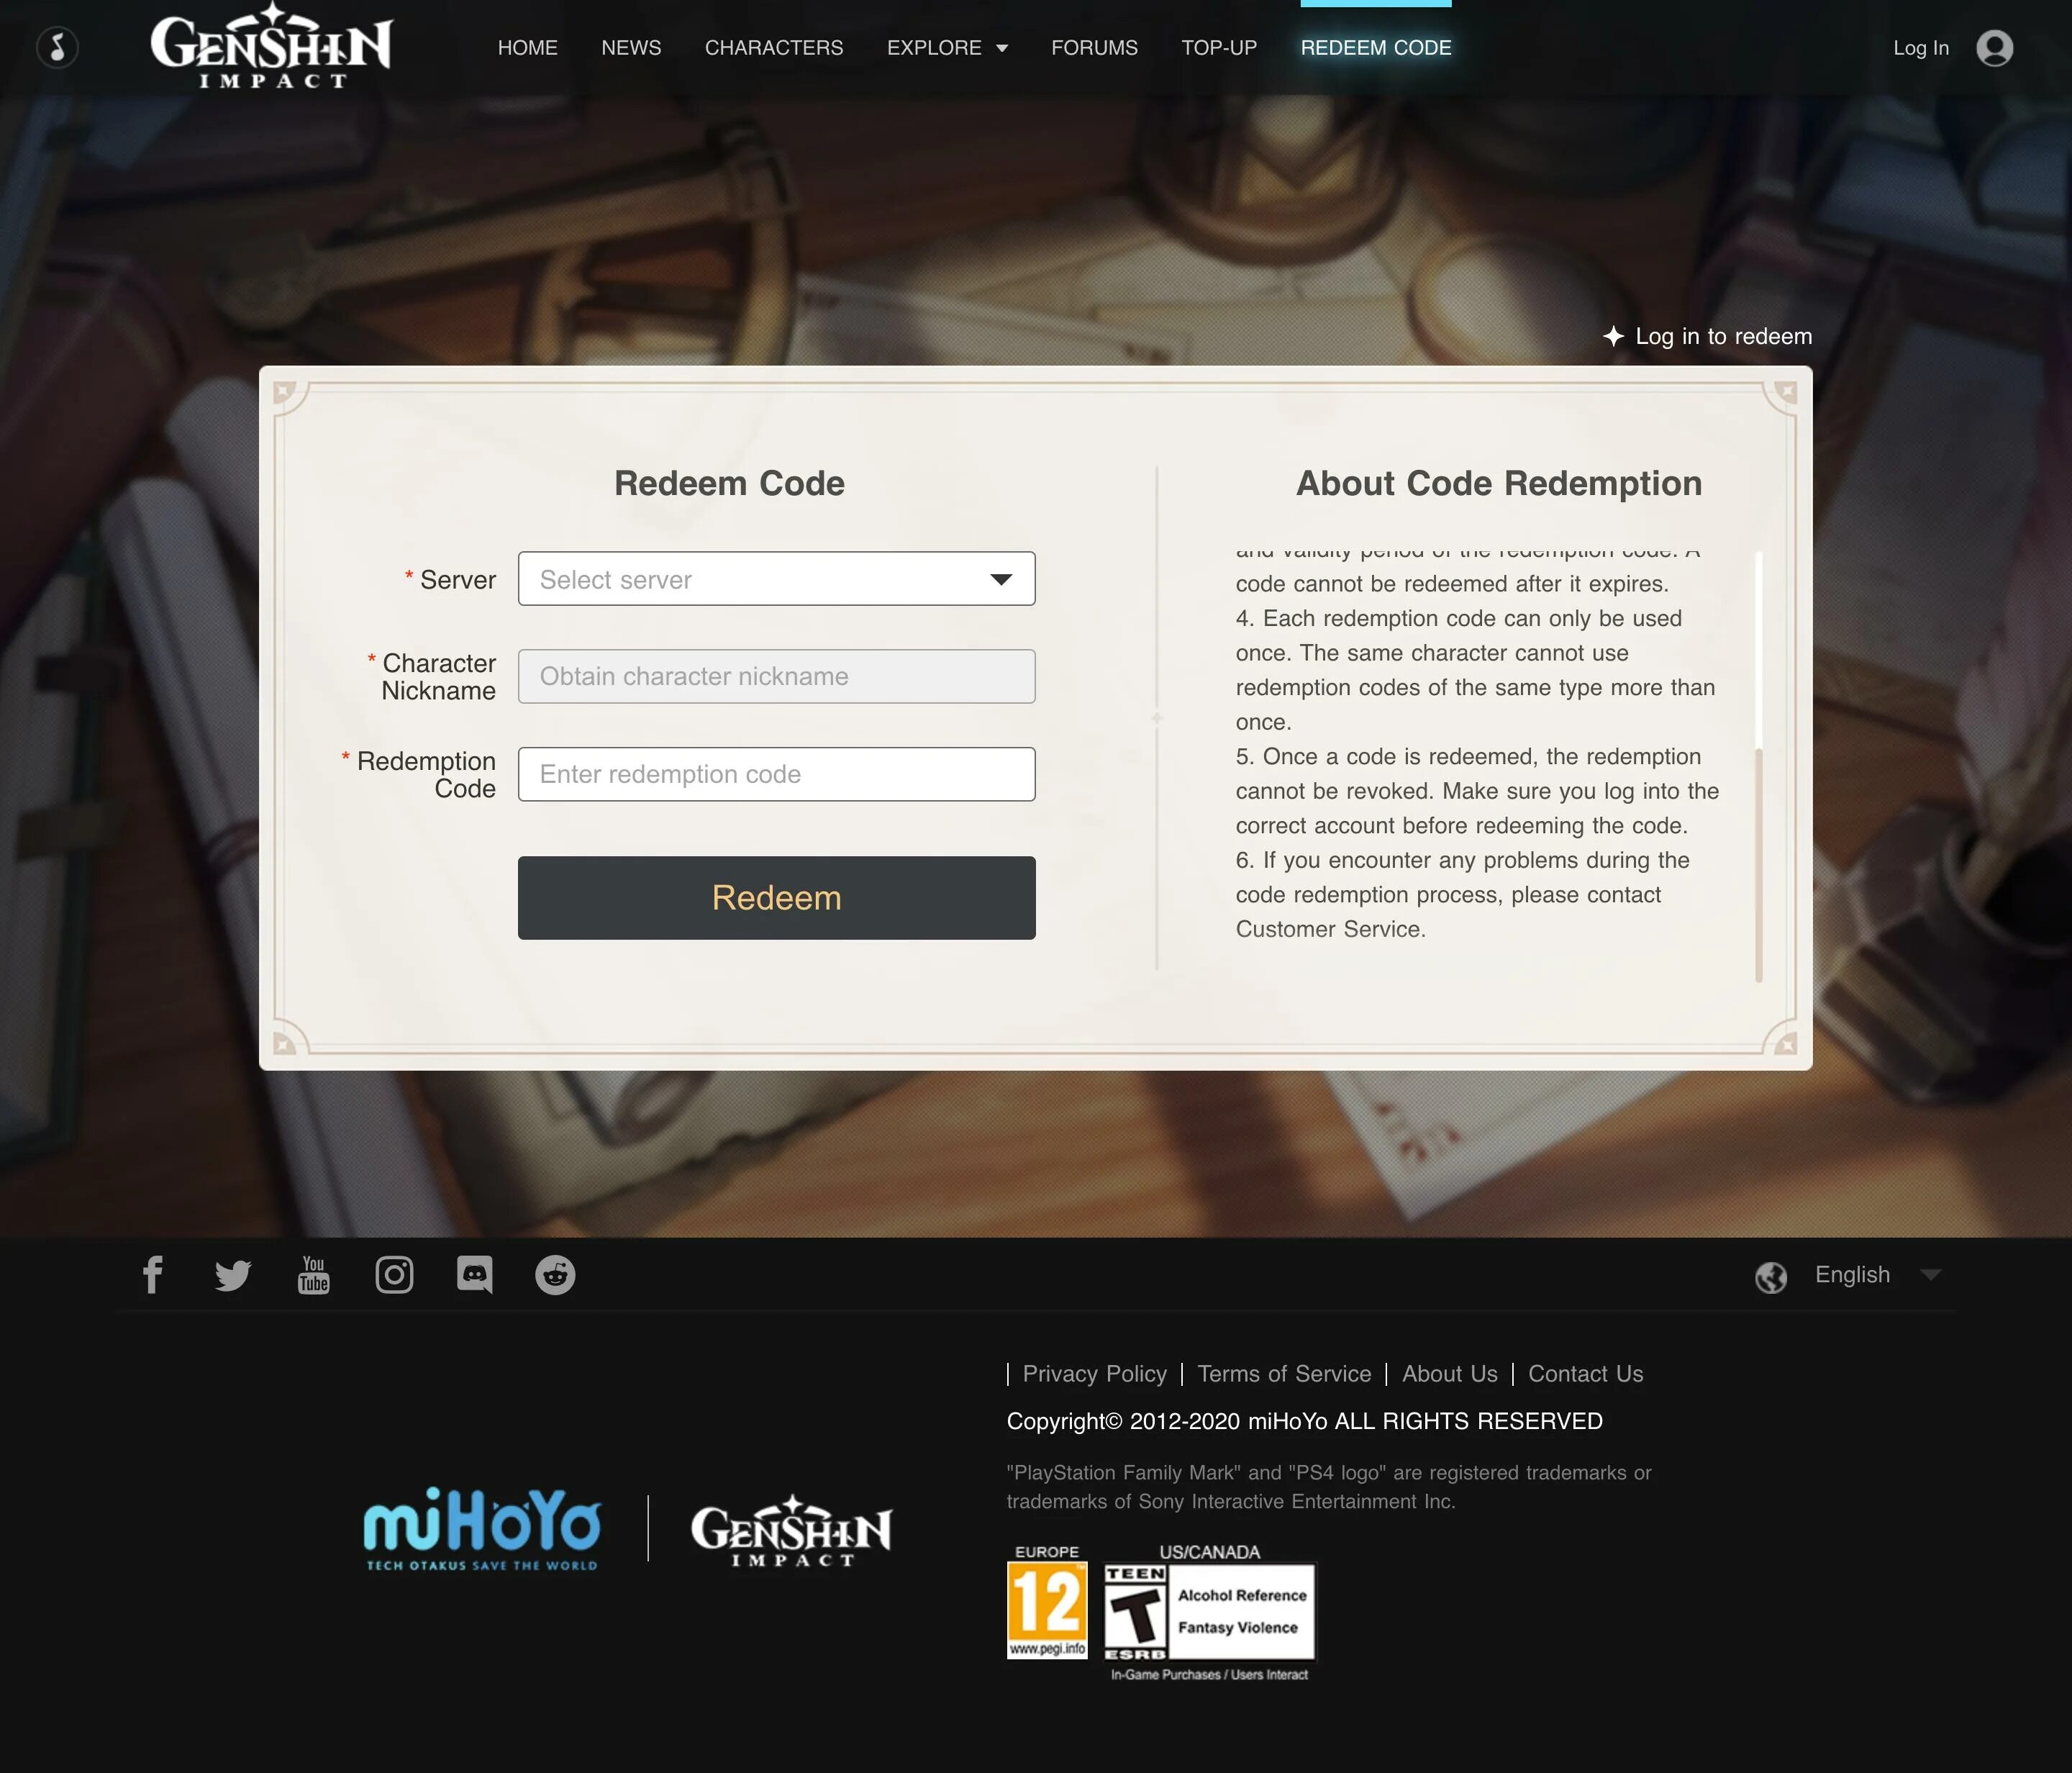Open the Select server dropdown

(776, 577)
